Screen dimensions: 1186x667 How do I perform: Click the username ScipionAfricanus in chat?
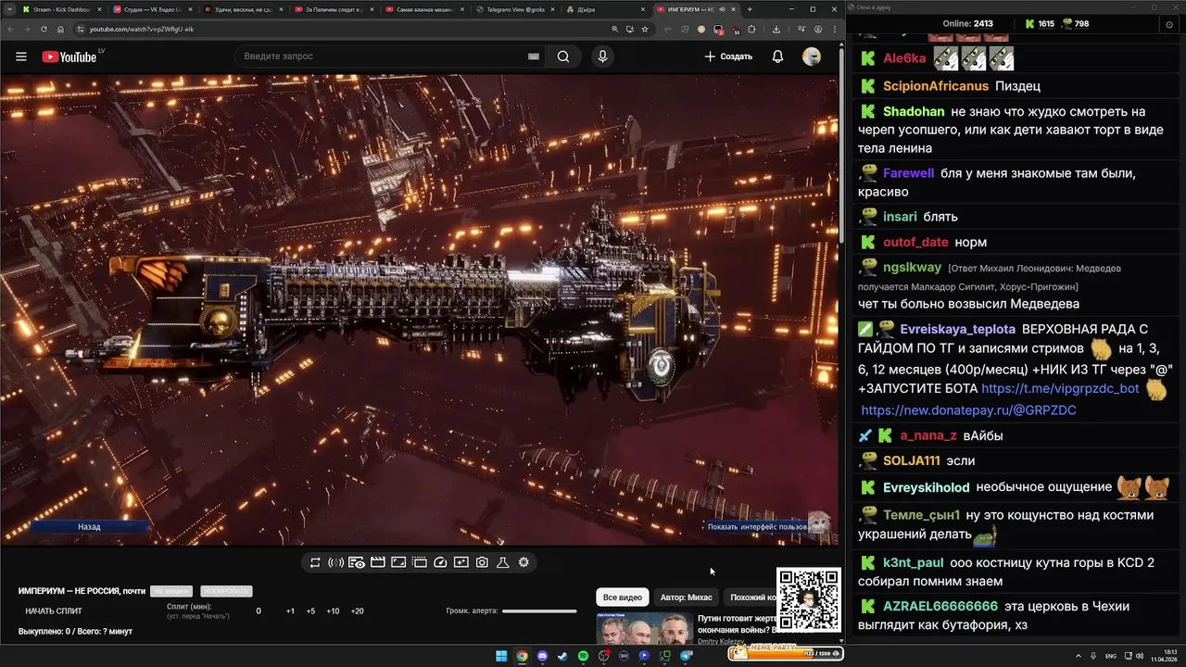(x=936, y=86)
